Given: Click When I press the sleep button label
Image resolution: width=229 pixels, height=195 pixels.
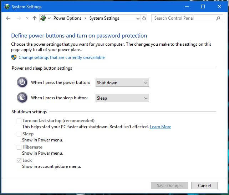Looking at the screenshot, I should [60, 98].
